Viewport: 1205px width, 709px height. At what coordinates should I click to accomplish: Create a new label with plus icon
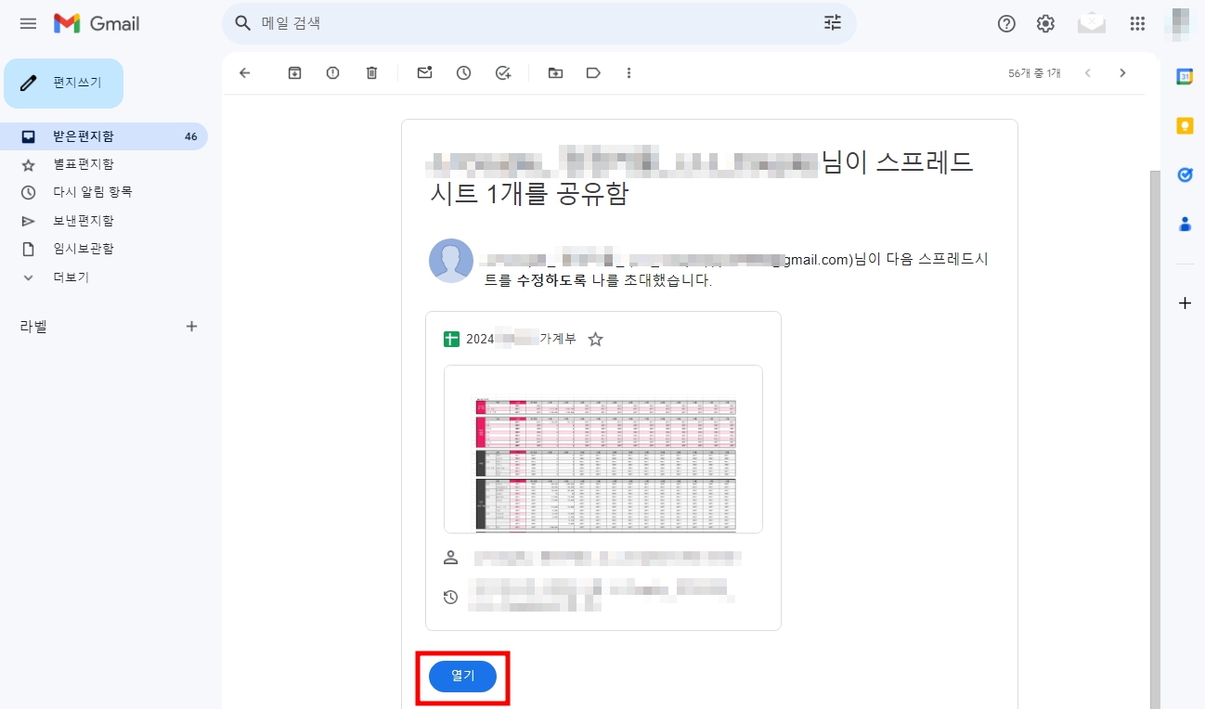[x=191, y=327]
